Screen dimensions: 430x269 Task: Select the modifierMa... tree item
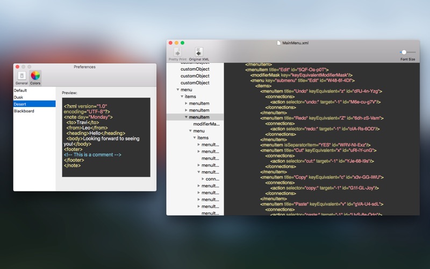(x=206, y=124)
